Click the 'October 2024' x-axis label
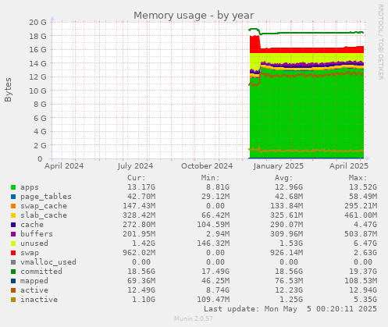 click(207, 166)
